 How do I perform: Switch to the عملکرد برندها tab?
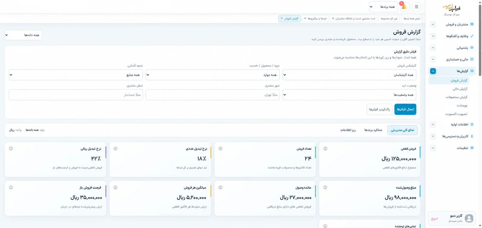click(x=373, y=130)
